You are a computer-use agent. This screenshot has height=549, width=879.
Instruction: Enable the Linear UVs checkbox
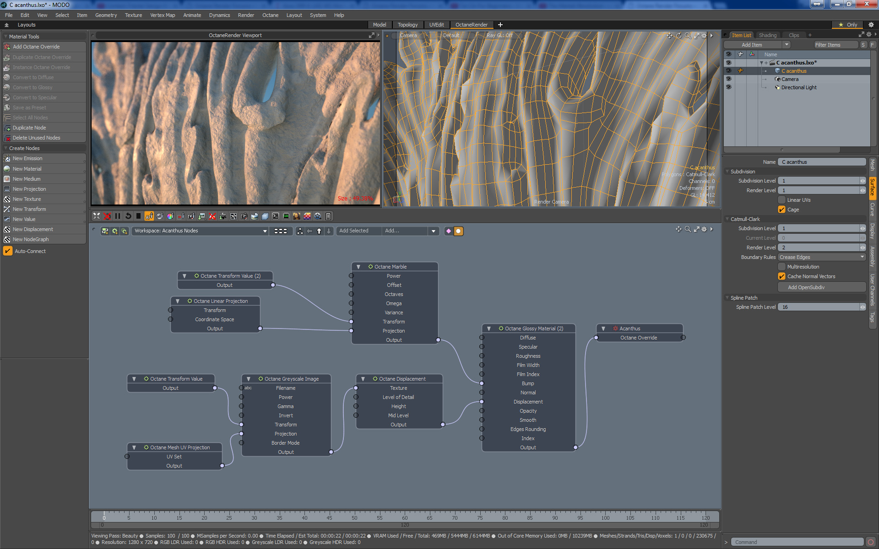(782, 200)
